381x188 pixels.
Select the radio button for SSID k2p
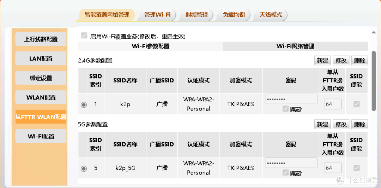tap(84, 105)
